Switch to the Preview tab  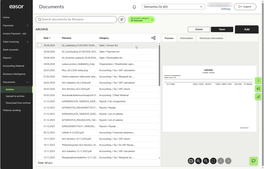[x=169, y=38]
